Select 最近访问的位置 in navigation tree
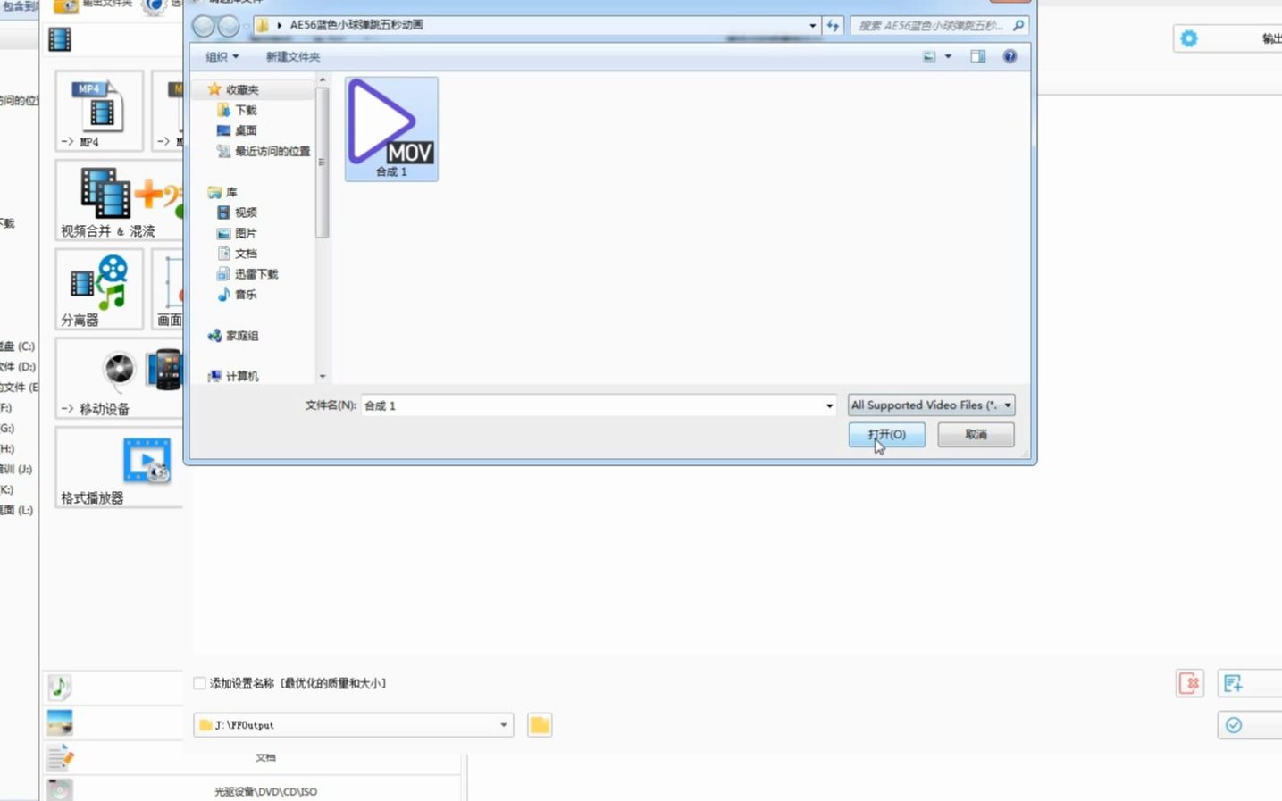1282x801 pixels. click(x=264, y=151)
